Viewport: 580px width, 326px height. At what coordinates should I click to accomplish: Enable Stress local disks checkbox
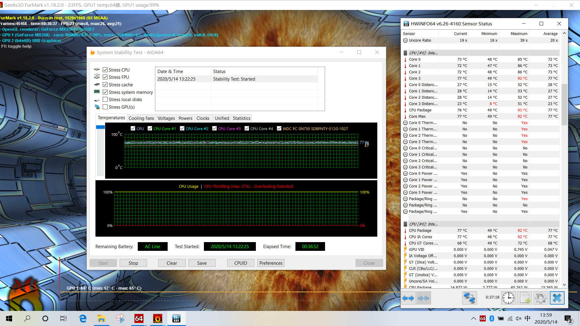[x=105, y=99]
